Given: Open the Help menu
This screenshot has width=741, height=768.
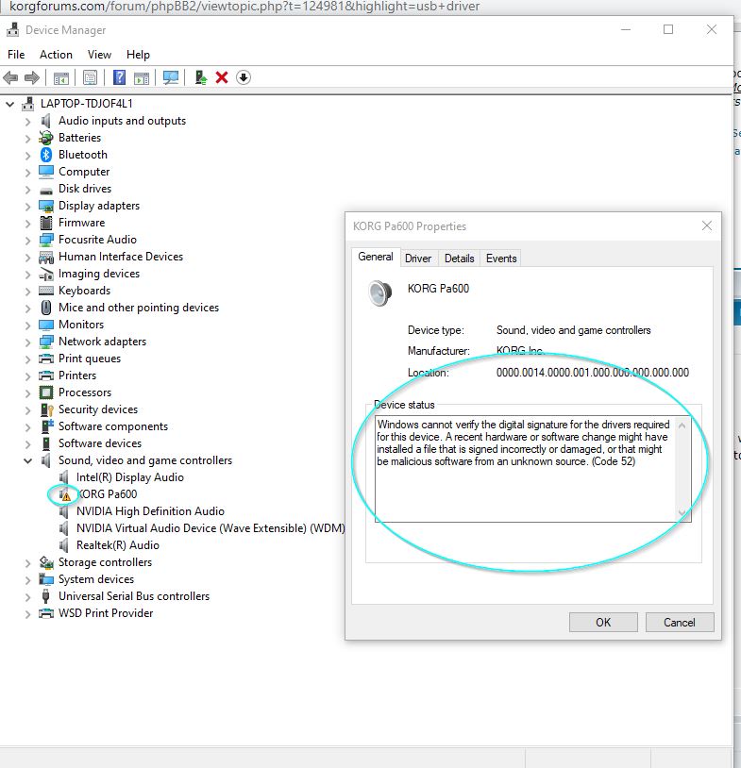Looking at the screenshot, I should (138, 55).
